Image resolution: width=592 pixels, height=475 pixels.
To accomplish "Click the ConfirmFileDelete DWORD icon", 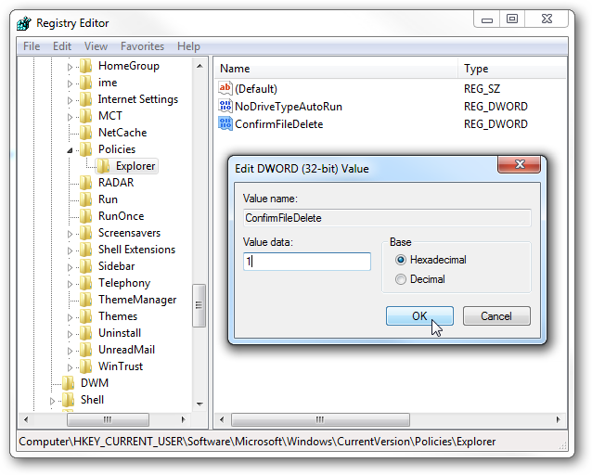I will click(x=225, y=123).
